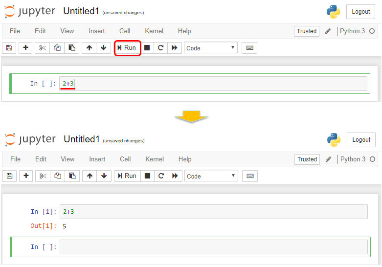Click save icon in upper notebook toolbar
Screen dimensions: 382x267
[x=9, y=48]
